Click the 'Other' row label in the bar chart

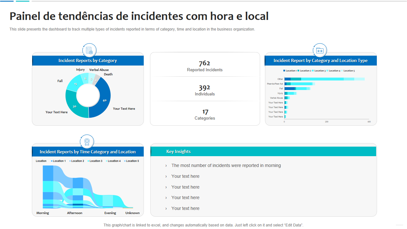(x=280, y=79)
